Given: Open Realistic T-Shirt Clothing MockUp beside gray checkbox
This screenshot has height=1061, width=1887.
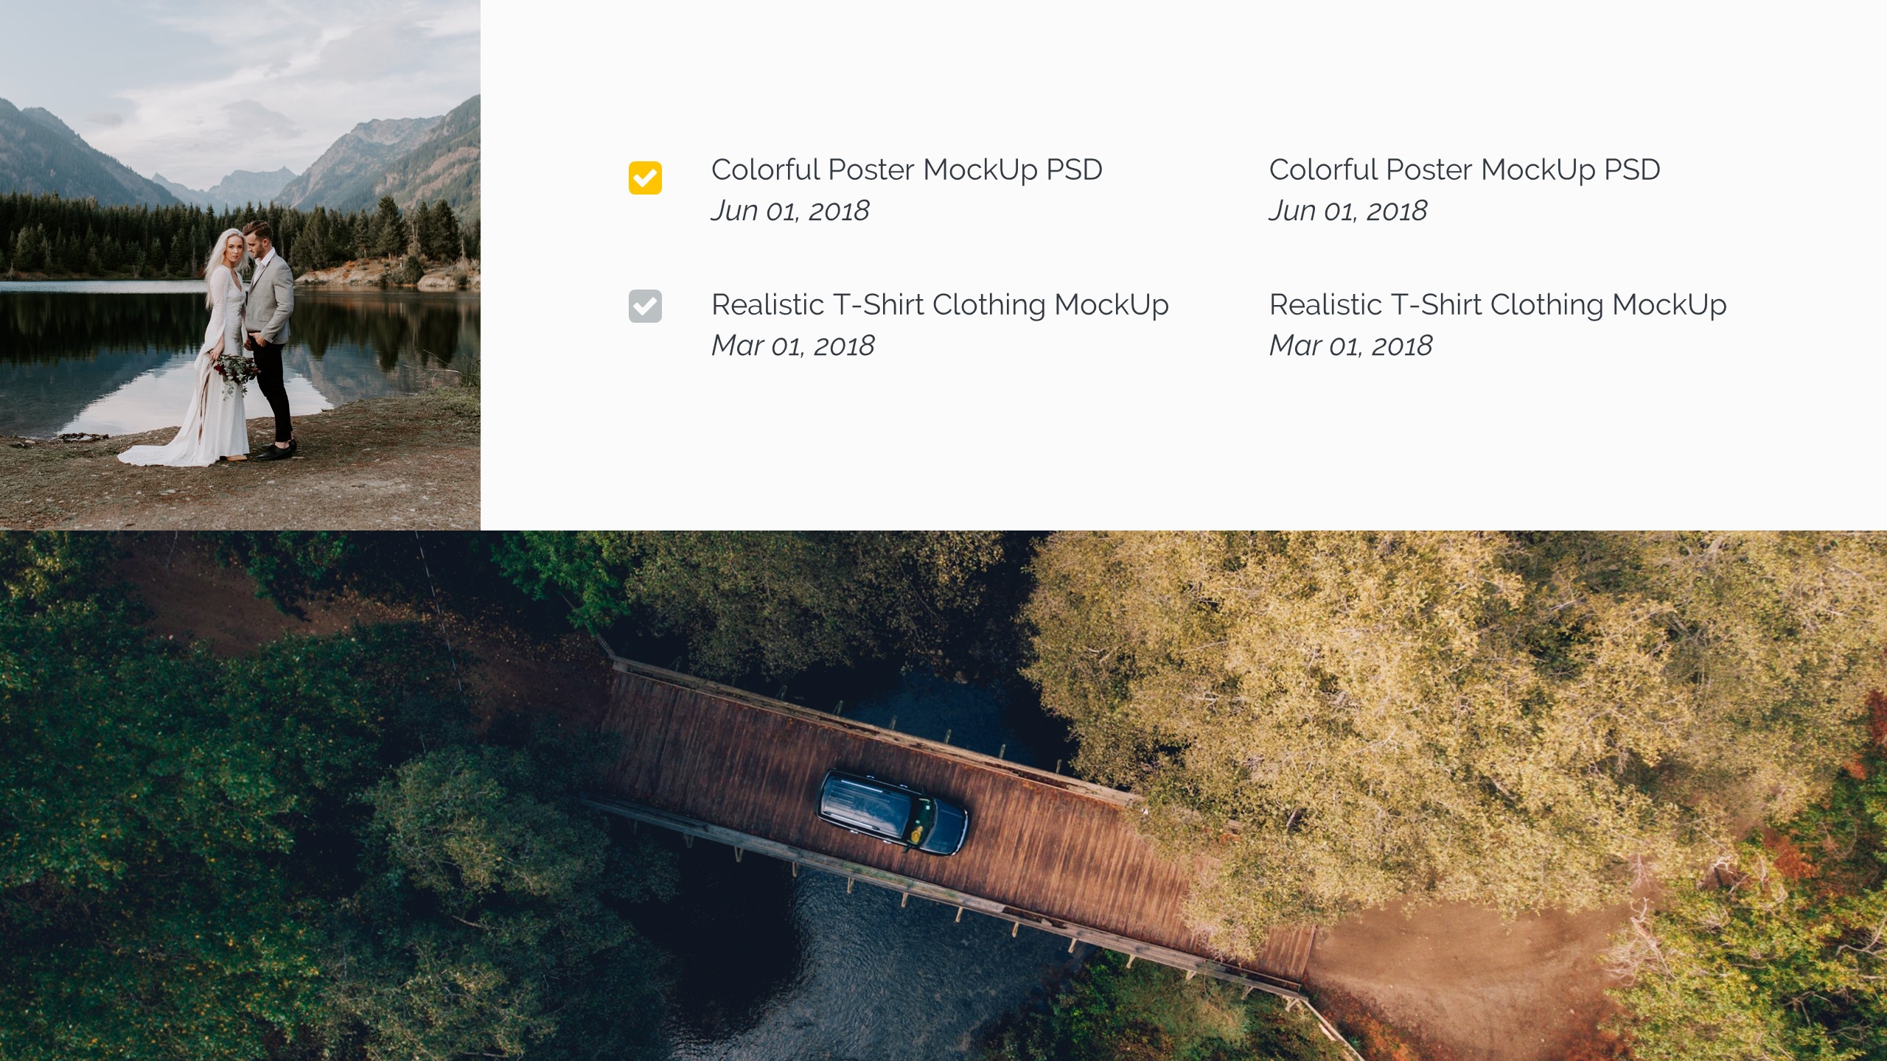Looking at the screenshot, I should pyautogui.click(x=940, y=305).
